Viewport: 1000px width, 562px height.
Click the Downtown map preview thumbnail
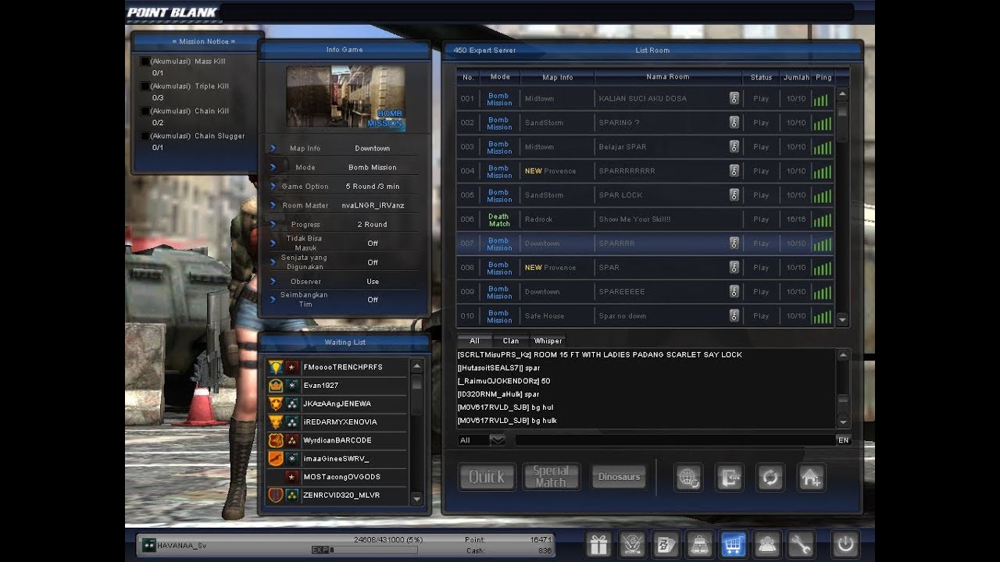345,98
